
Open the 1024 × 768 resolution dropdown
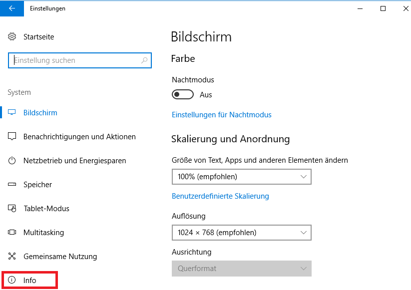pyautogui.click(x=241, y=233)
